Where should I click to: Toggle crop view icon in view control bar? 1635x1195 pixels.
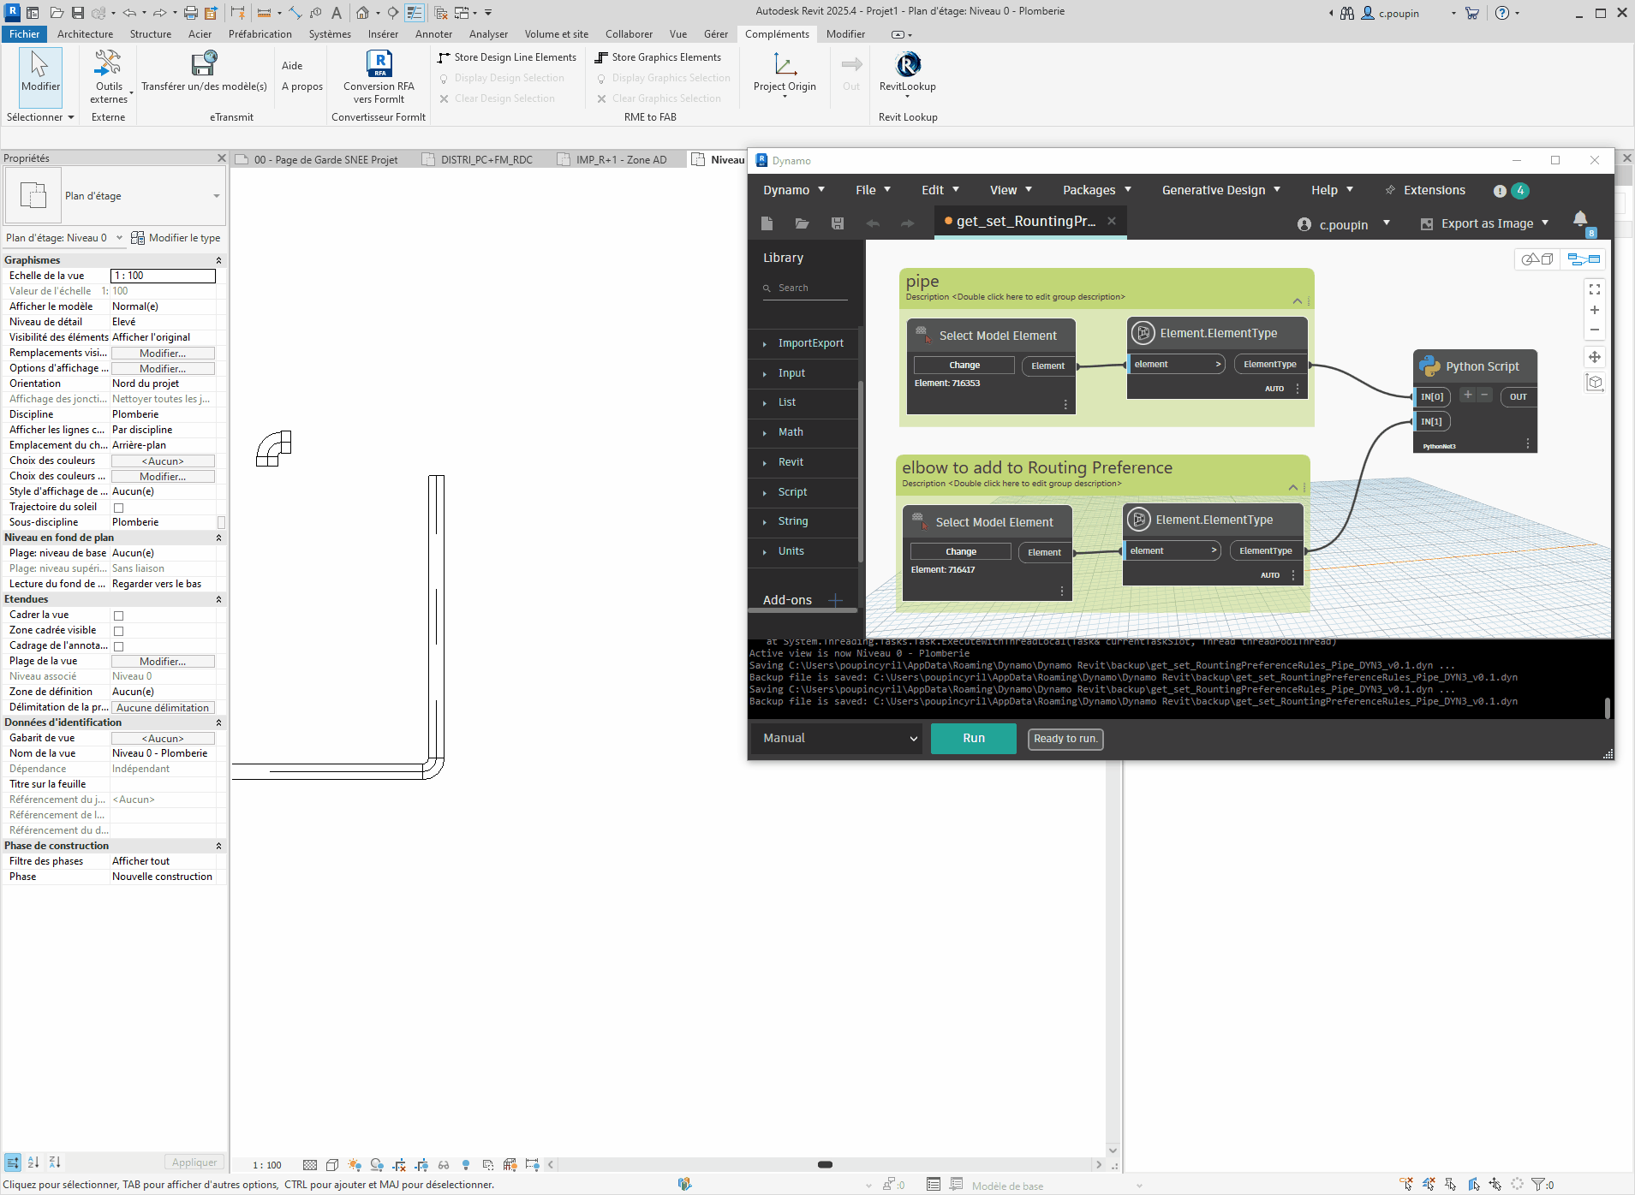(x=399, y=1165)
